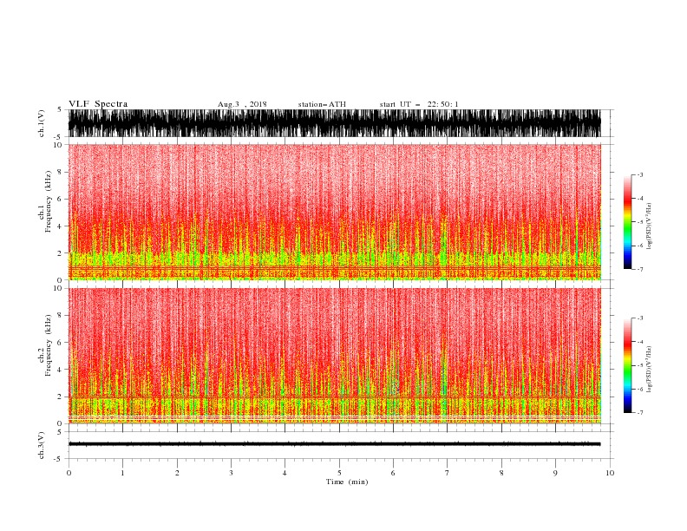Click the "VLF Spectra" title text
The image size is (687, 531).
(98, 104)
